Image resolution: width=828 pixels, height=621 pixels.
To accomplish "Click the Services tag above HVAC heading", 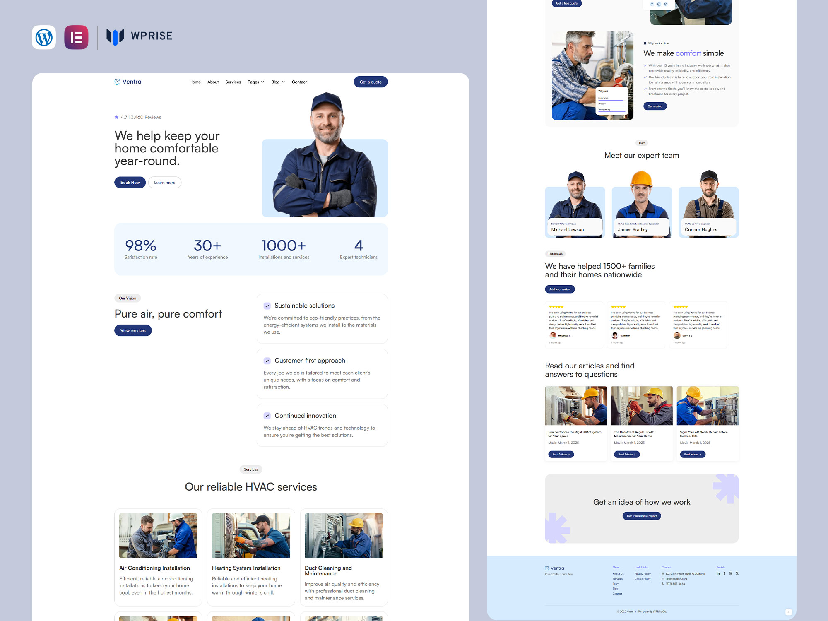I will [x=251, y=469].
